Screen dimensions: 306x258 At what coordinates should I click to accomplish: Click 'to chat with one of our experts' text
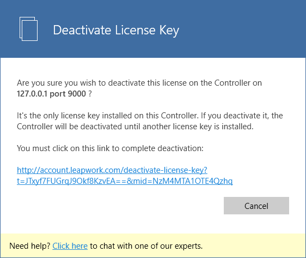pos(146,246)
